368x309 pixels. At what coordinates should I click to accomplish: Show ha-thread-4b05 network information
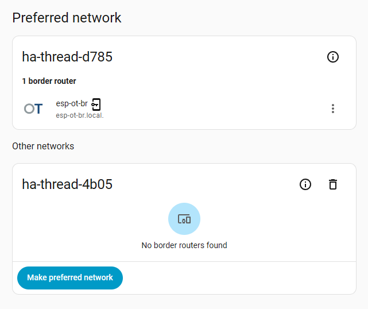point(305,184)
